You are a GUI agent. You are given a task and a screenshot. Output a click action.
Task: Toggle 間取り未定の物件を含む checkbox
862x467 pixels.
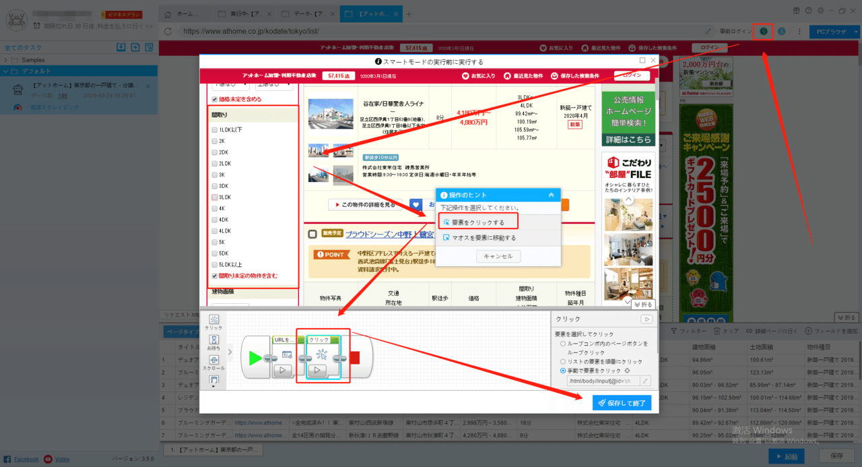215,276
